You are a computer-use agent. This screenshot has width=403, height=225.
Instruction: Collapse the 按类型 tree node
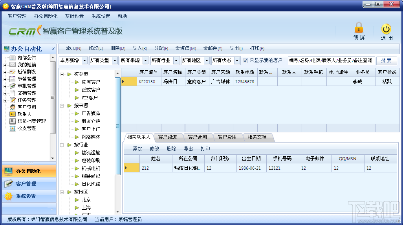tap(62, 74)
